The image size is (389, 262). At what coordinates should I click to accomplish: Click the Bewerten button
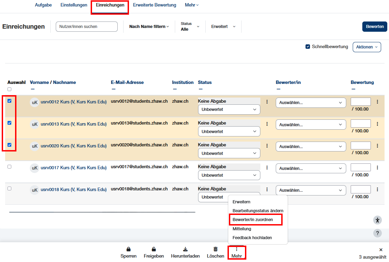[375, 27]
